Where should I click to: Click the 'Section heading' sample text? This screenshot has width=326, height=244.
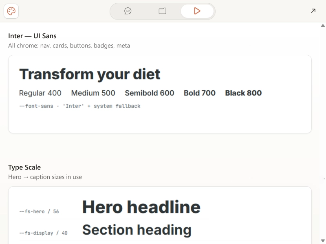[x=137, y=230]
